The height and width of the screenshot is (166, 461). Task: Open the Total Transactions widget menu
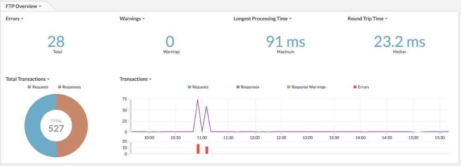(28, 79)
